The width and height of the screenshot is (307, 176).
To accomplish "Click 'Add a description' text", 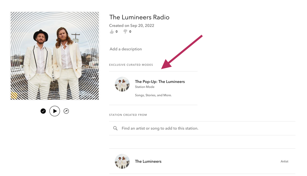I will 126,49.
